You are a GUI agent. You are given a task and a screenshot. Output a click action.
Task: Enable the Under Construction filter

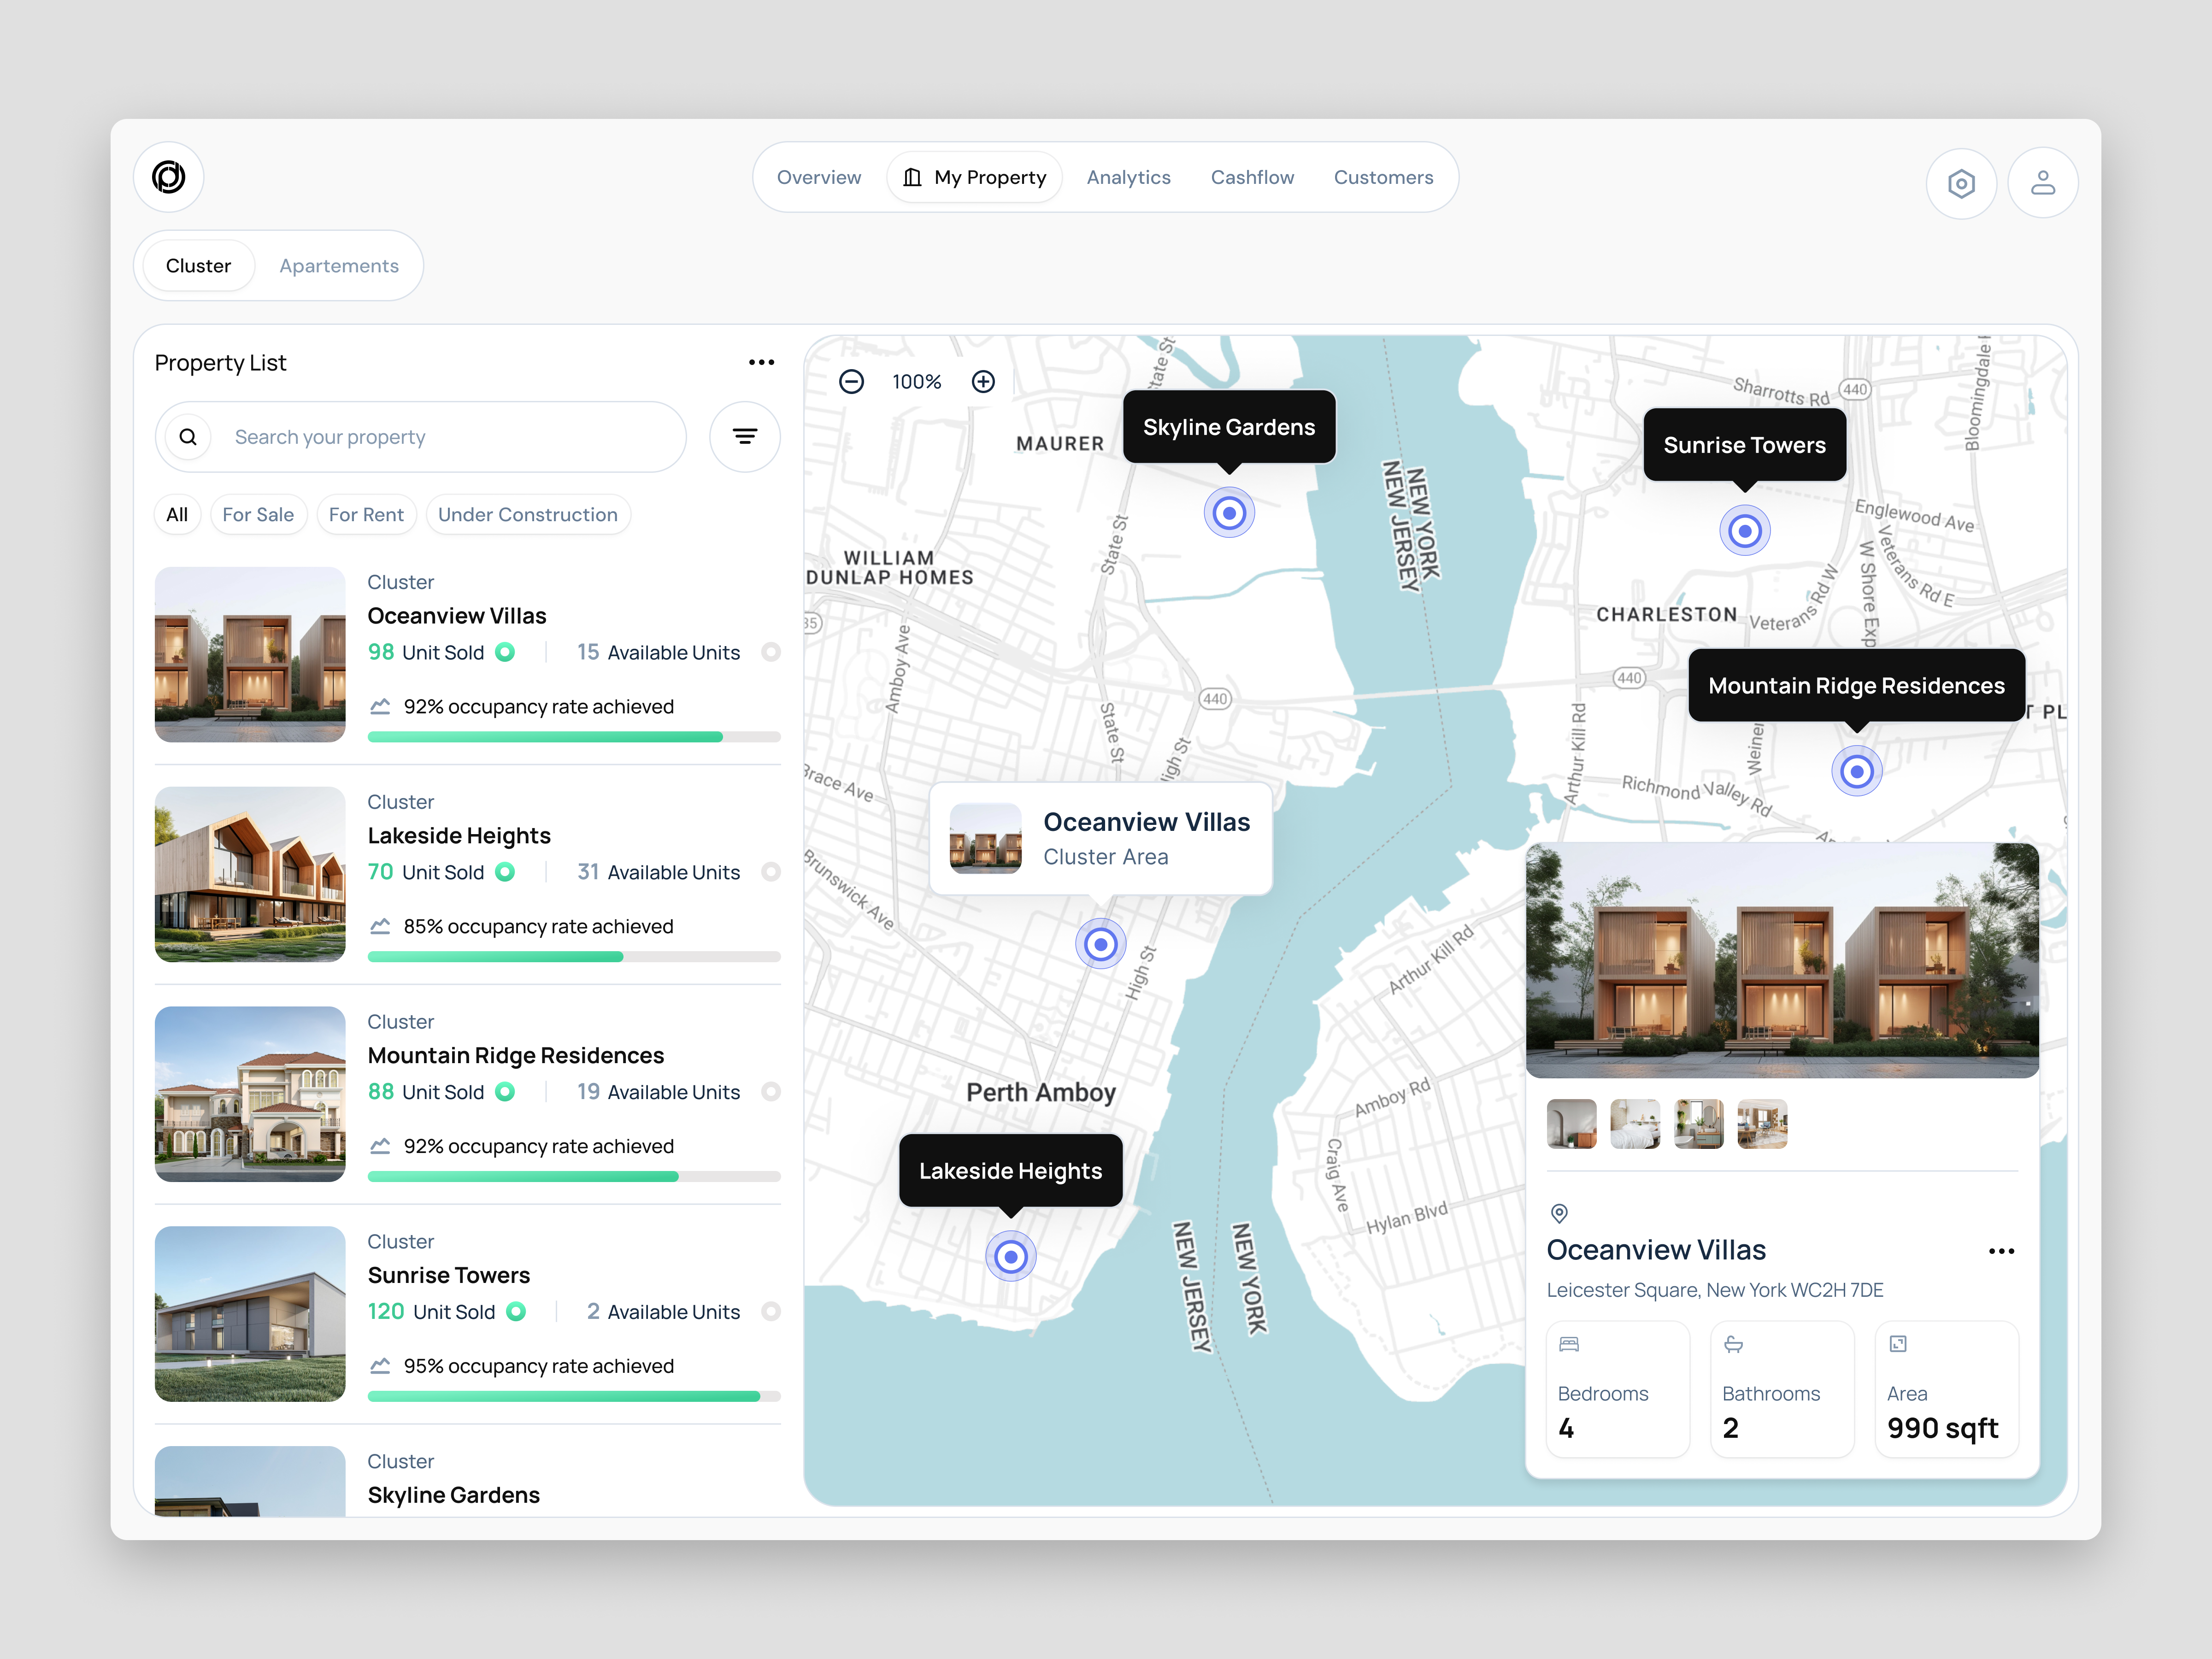click(x=528, y=514)
